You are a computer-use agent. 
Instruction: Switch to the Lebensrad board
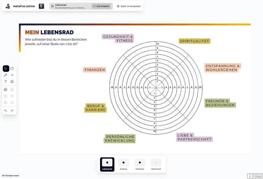107,164
